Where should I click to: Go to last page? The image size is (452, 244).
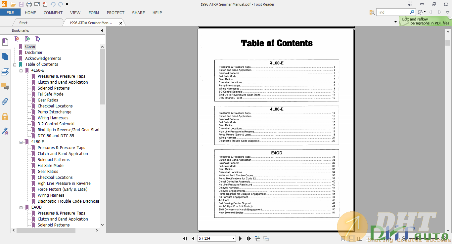249,238
